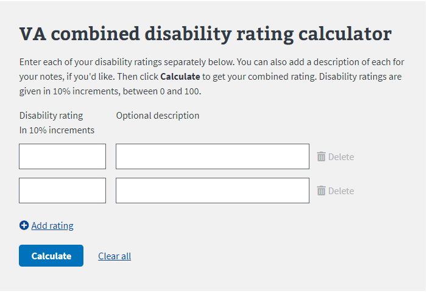Click the 'Enter each of your disability ratings' sentence

pyautogui.click(x=122, y=62)
